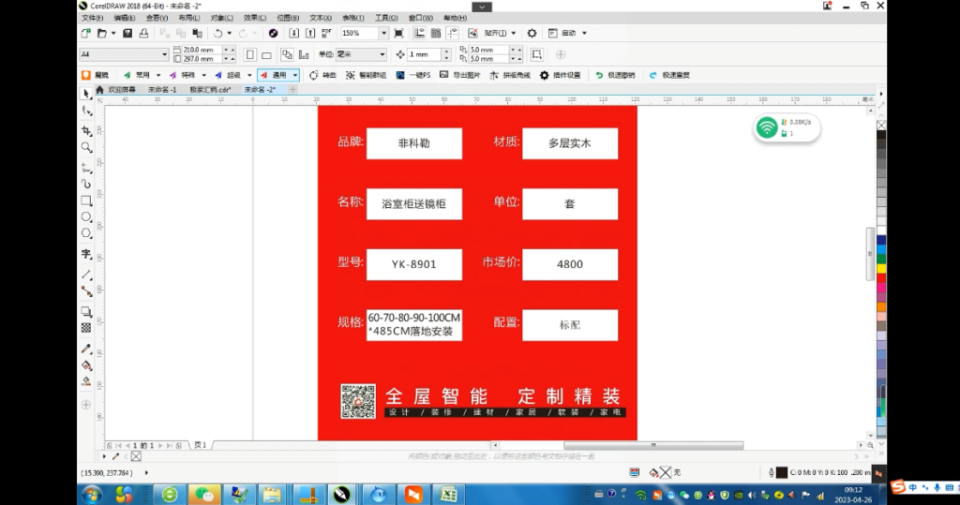
Task: Select the Drop Shadow tool
Action: (x=86, y=312)
